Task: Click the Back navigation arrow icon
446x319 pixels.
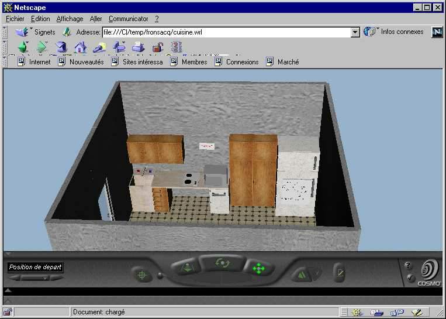Action: [x=23, y=47]
